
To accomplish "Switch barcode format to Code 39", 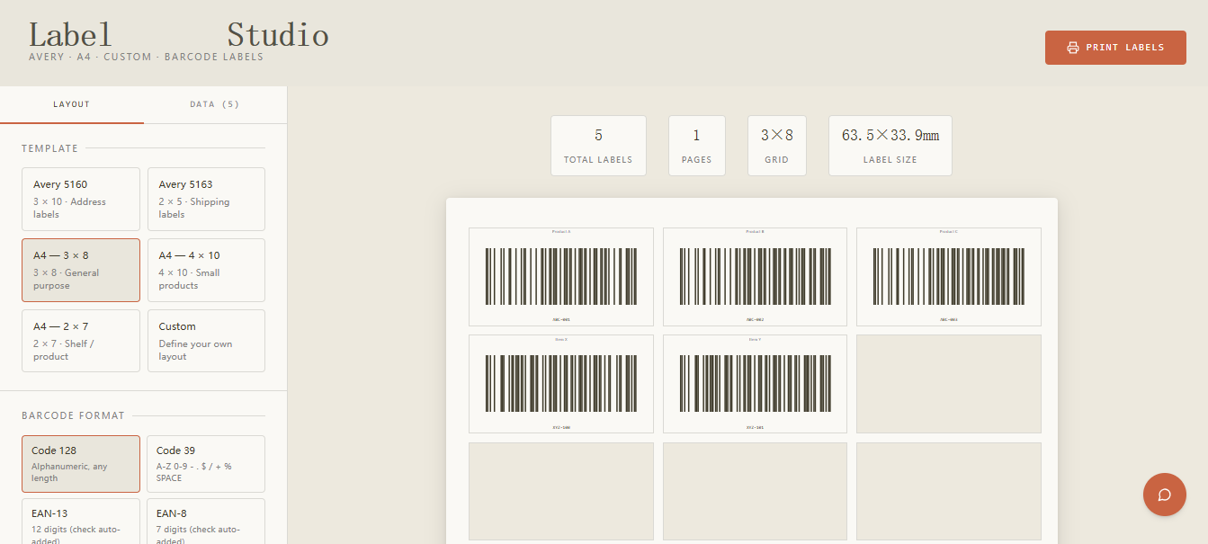I will tap(206, 464).
